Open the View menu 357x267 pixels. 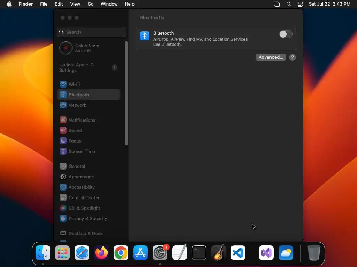click(x=75, y=4)
